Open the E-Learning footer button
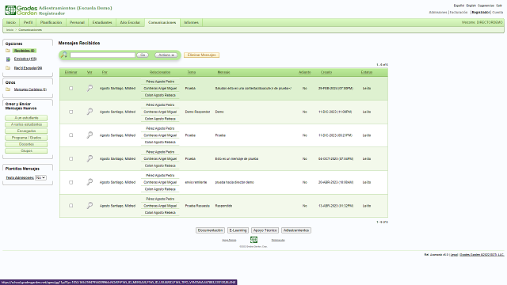The width and height of the screenshot is (507, 285). (x=238, y=230)
